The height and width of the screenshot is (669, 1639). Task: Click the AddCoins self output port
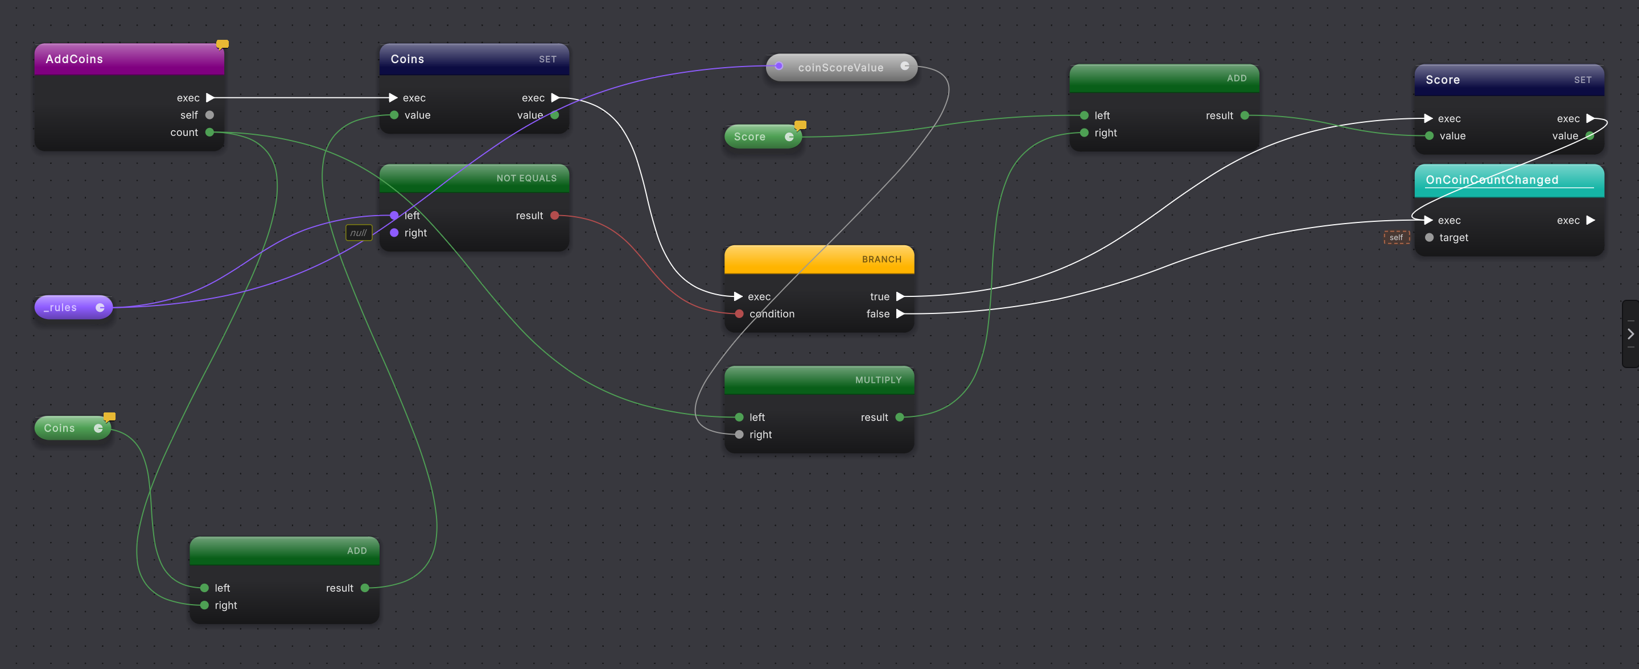coord(209,115)
